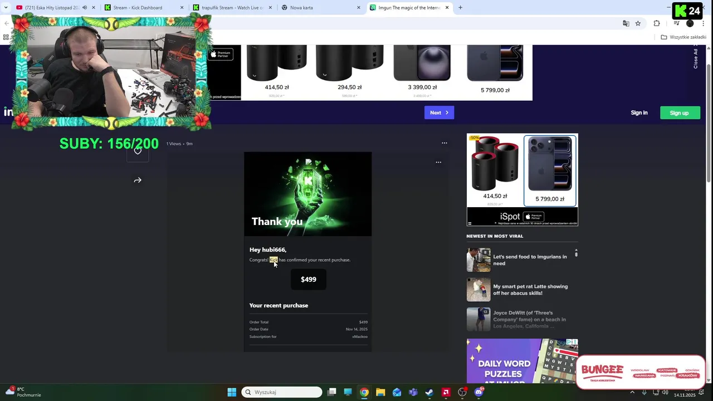The height and width of the screenshot is (401, 713).
Task: Open the browser extensions puzzle icon
Action: 657,23
